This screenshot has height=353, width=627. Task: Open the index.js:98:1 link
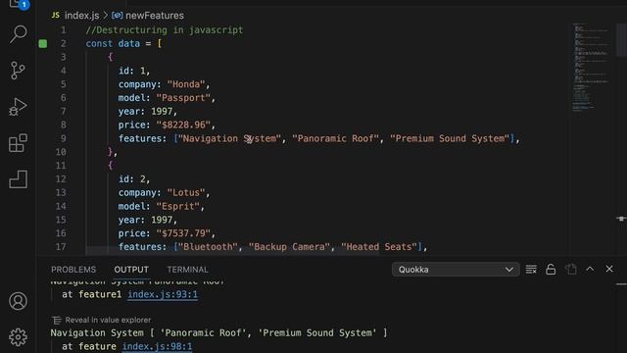coord(157,346)
